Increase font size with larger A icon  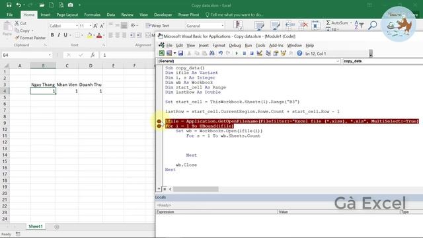click(x=95, y=26)
